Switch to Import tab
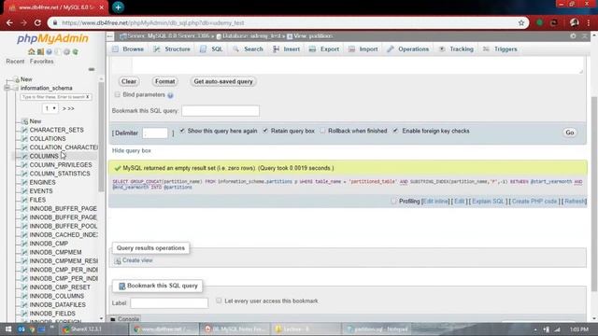Image resolution: width=598 pixels, height=336 pixels. 363,49
